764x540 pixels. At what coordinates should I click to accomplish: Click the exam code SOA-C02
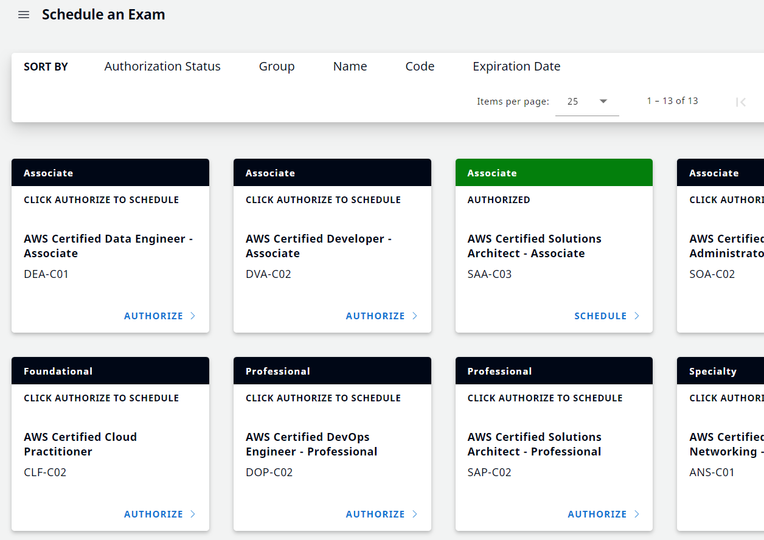tap(712, 274)
